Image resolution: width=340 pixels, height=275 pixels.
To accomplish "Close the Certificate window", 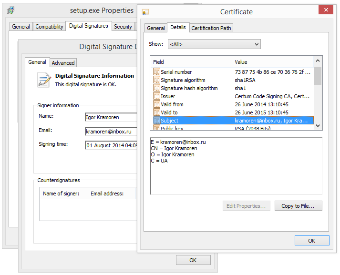I will click(326, 10).
